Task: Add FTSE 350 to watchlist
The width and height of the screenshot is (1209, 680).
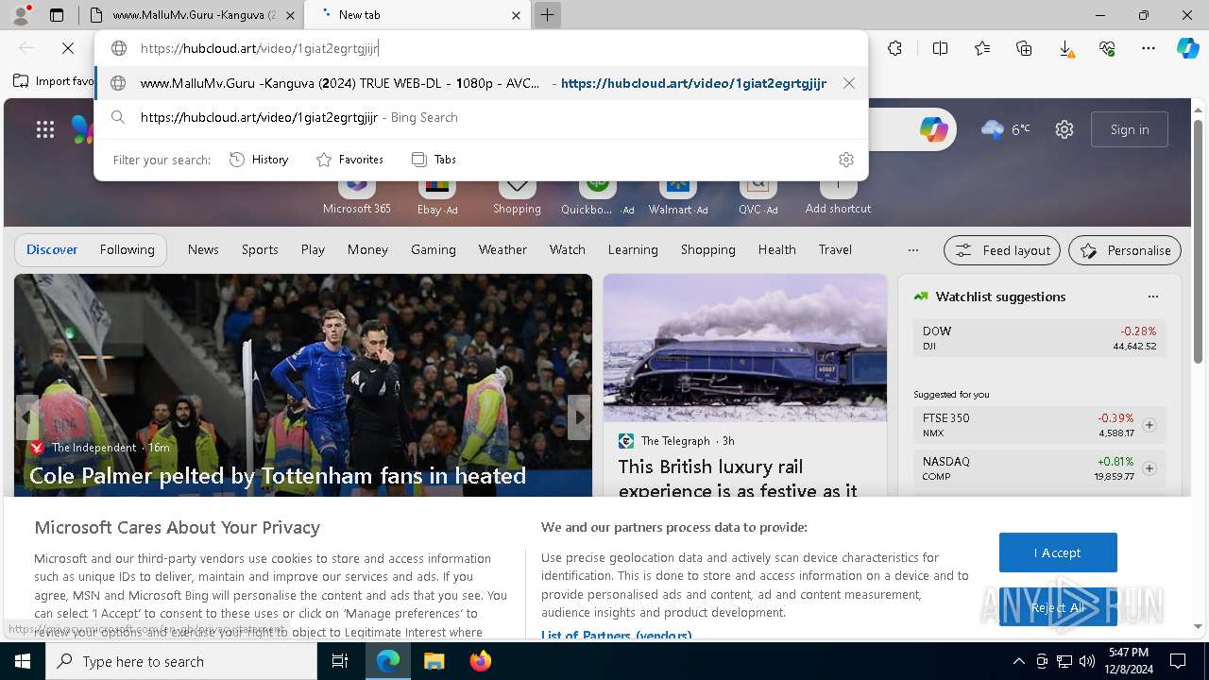Action: [x=1149, y=425]
